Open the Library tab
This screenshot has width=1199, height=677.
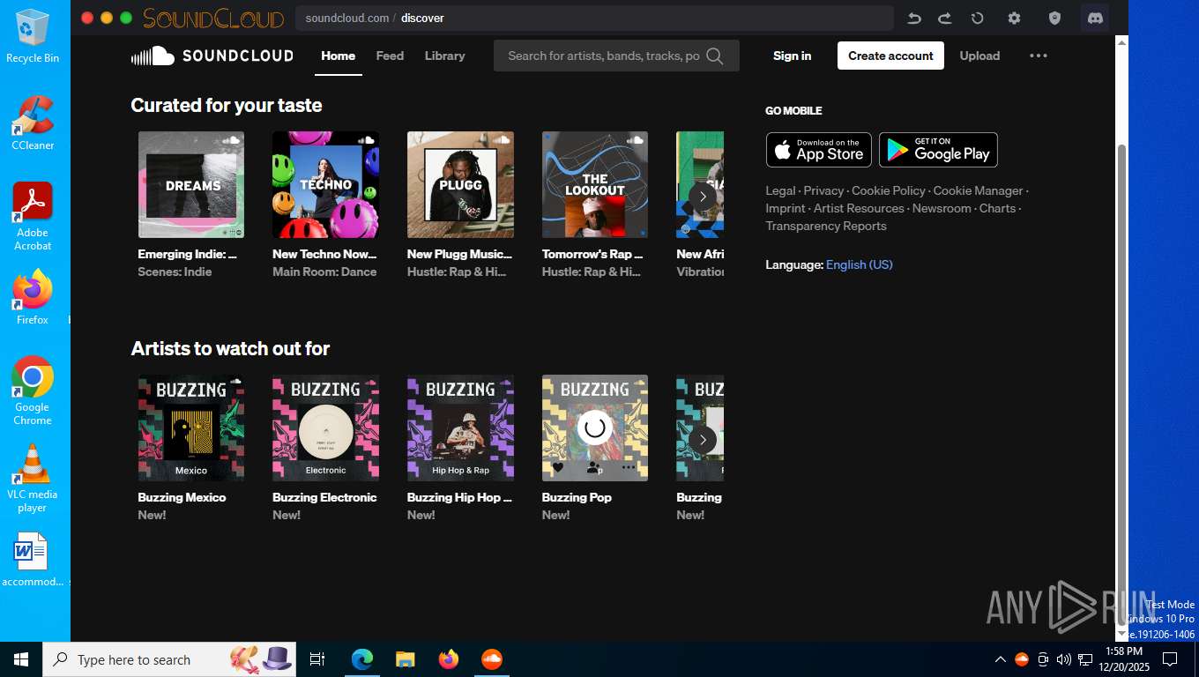coord(444,56)
